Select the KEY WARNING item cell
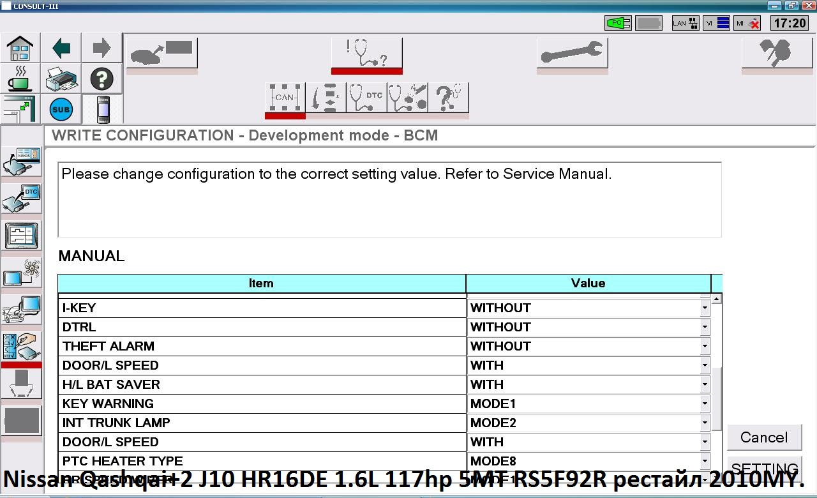The width and height of the screenshot is (817, 498). tap(262, 404)
